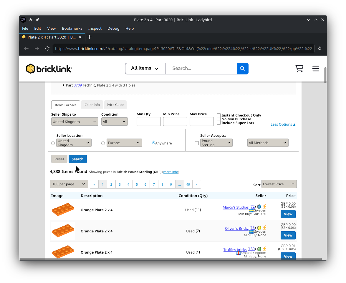Open the shopping cart

(299, 69)
